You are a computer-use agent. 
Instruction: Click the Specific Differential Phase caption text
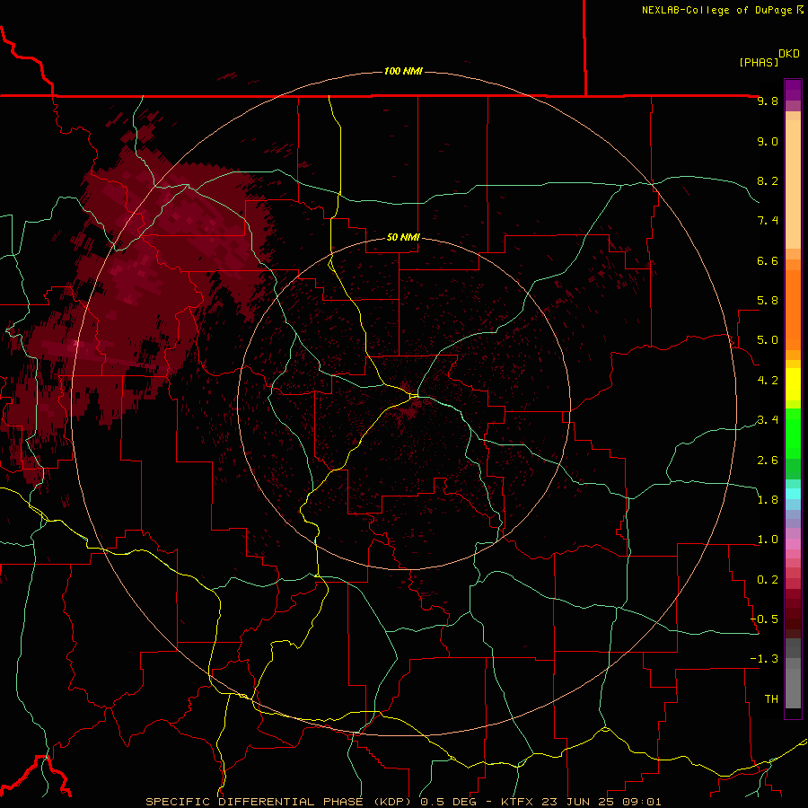(x=403, y=802)
